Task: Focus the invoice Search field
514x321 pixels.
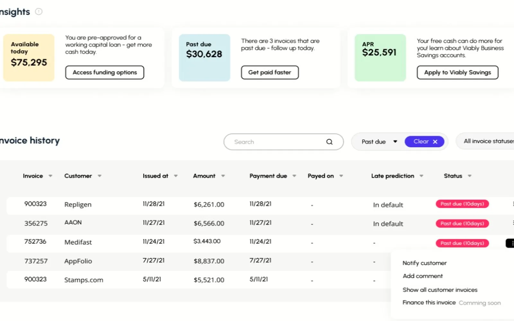Action: [283, 142]
